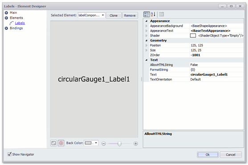Select the TextOrientation Default value

195,80
